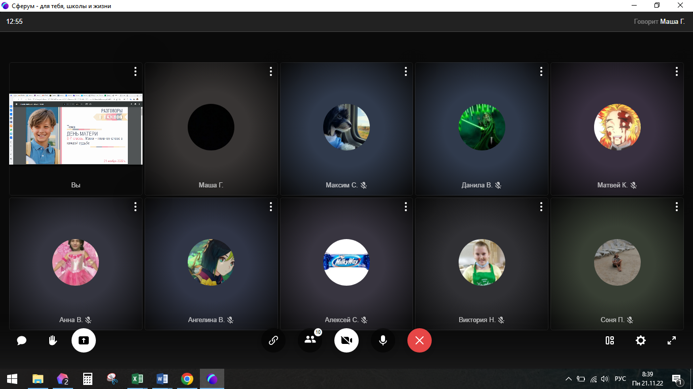Open the three-dot menu on Соня П. tile
Viewport: 693px width, 389px height.
click(x=677, y=207)
